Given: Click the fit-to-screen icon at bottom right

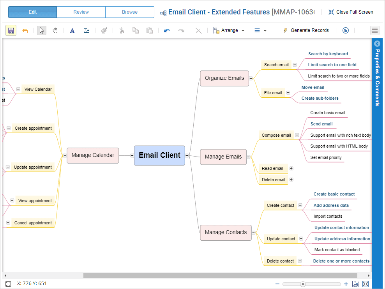Looking at the screenshot, I should 366,284.
